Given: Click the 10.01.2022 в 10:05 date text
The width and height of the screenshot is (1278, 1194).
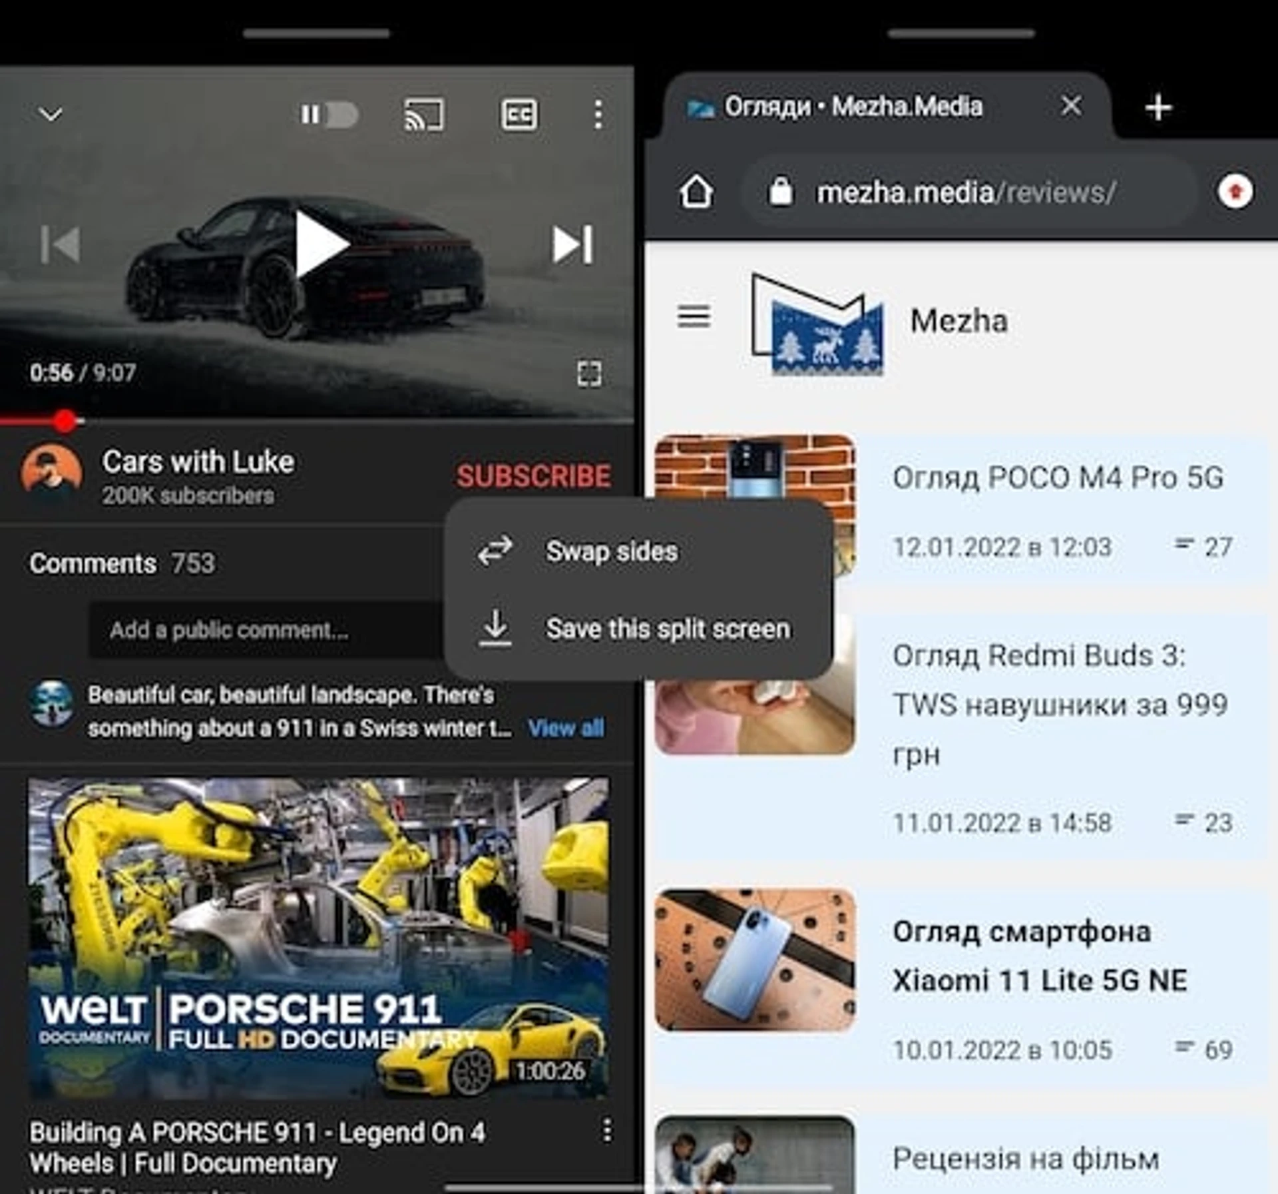Looking at the screenshot, I should point(1002,1050).
